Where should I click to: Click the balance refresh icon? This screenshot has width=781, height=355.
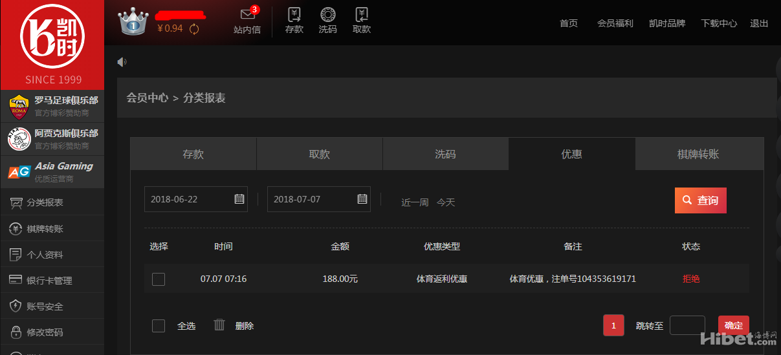[x=194, y=29]
